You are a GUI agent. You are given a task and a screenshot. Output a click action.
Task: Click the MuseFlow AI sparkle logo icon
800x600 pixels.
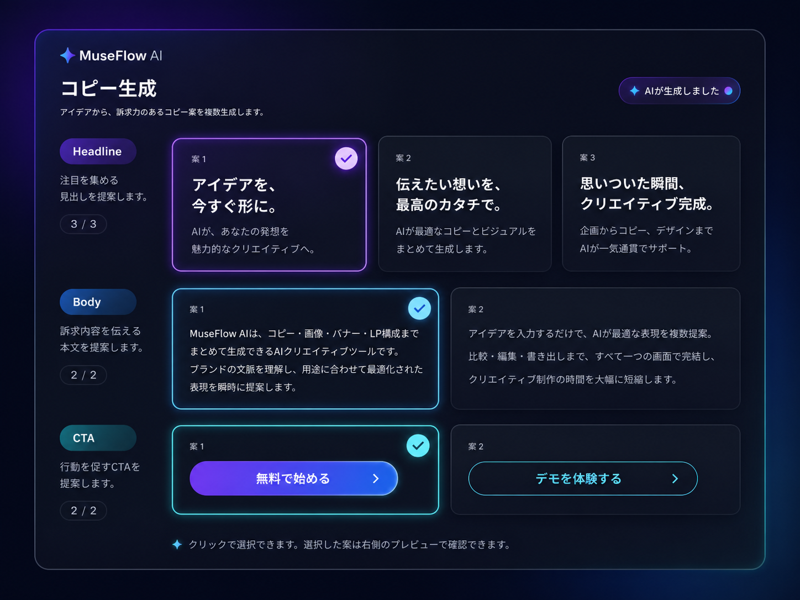[x=67, y=55]
